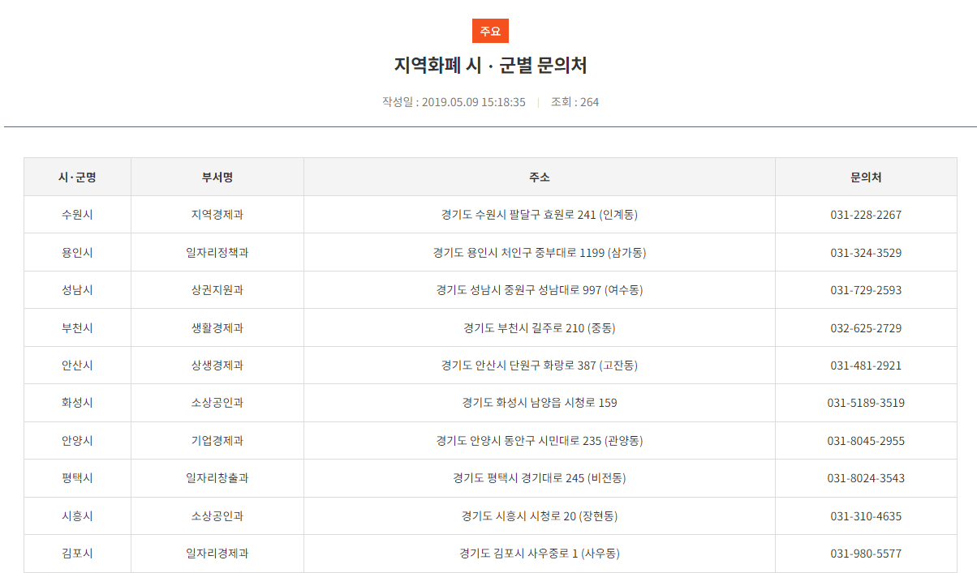Select the 부서명 column header
Screen dimensions: 977x573
coord(217,176)
